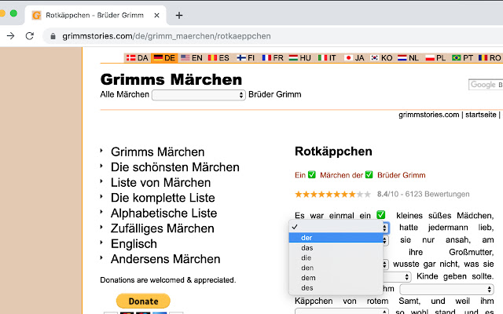
Task: Open Die schönsten Märchen link
Action: click(x=174, y=167)
